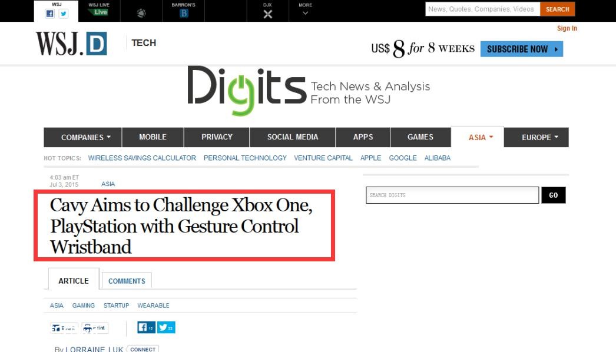The image size is (616, 352).
Task: Open the Apps section
Action: (363, 137)
